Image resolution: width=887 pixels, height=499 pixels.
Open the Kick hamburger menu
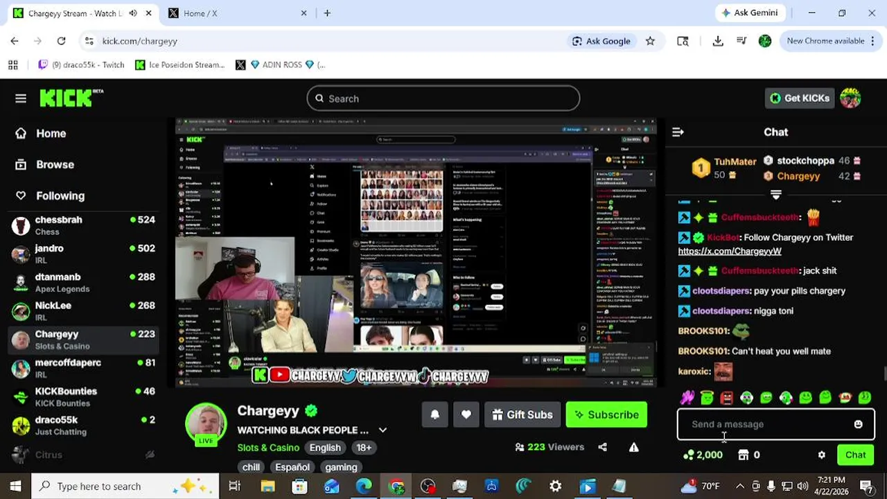click(21, 98)
